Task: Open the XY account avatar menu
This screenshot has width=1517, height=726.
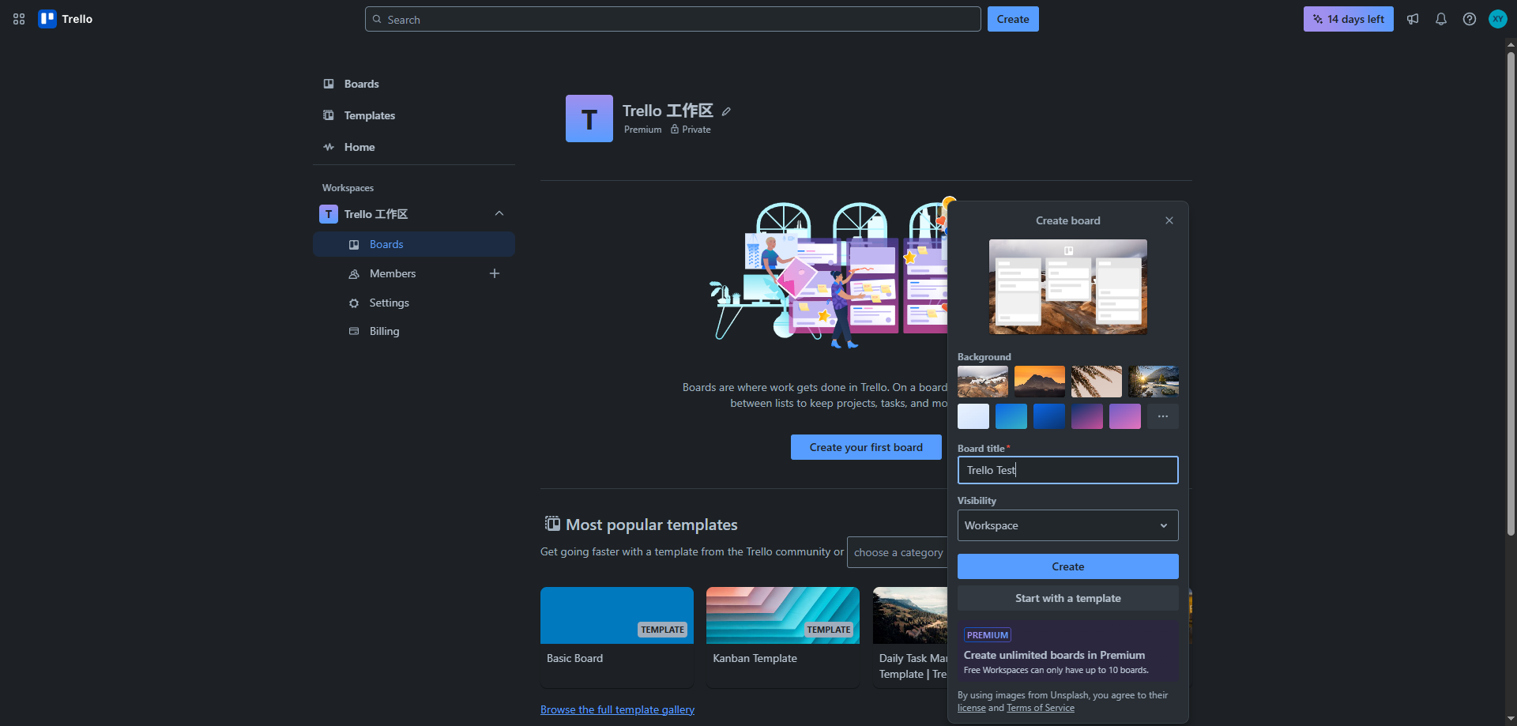Action: click(x=1498, y=19)
